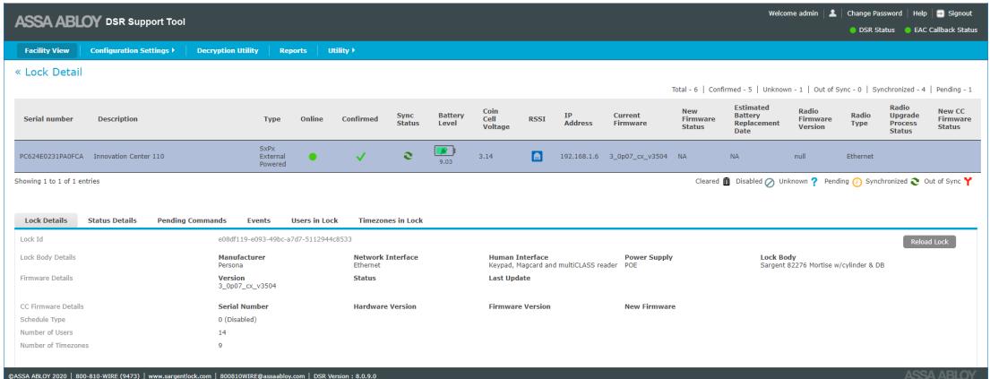Image resolution: width=990 pixels, height=379 pixels.
Task: Click the Cleared legend icon
Action: point(726,182)
